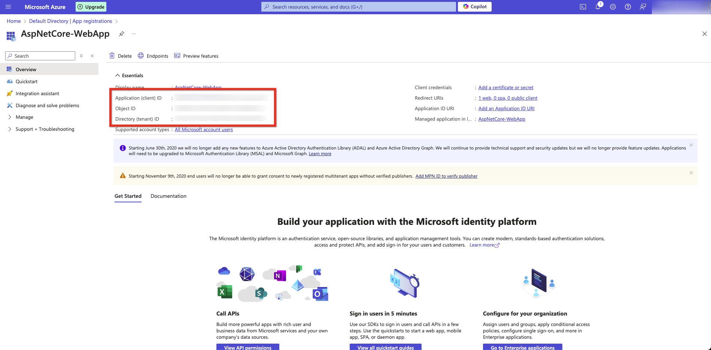The image size is (711, 350).
Task: Click Add an Application ID URI link
Action: (506, 108)
